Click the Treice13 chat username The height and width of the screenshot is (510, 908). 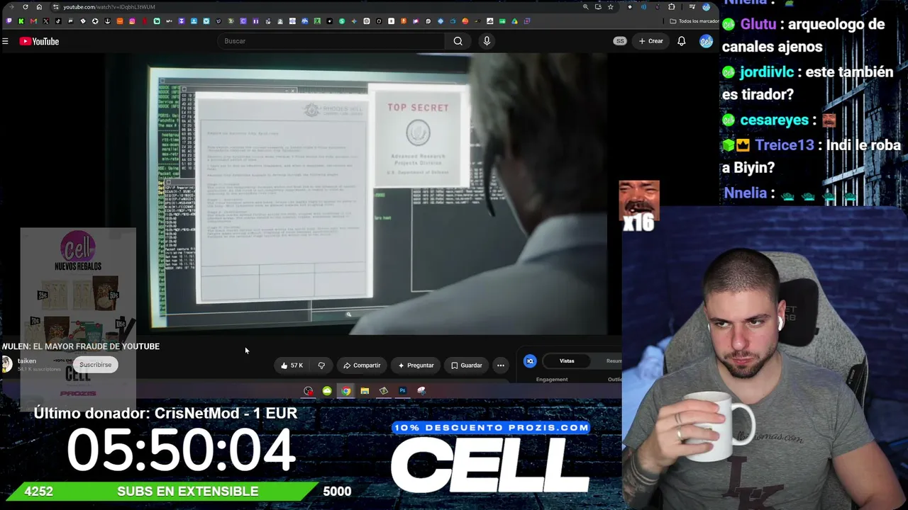click(785, 145)
